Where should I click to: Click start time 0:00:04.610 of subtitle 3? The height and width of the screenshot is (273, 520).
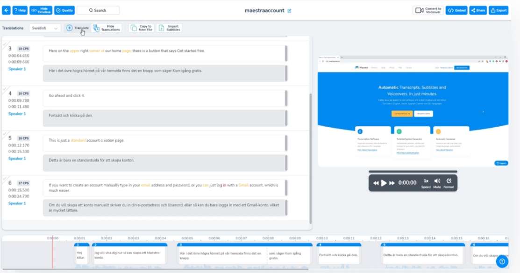(19, 56)
